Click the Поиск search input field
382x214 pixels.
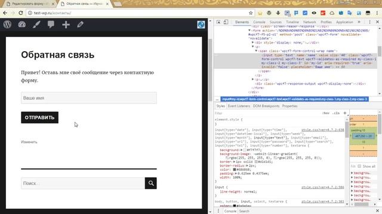[83, 183]
